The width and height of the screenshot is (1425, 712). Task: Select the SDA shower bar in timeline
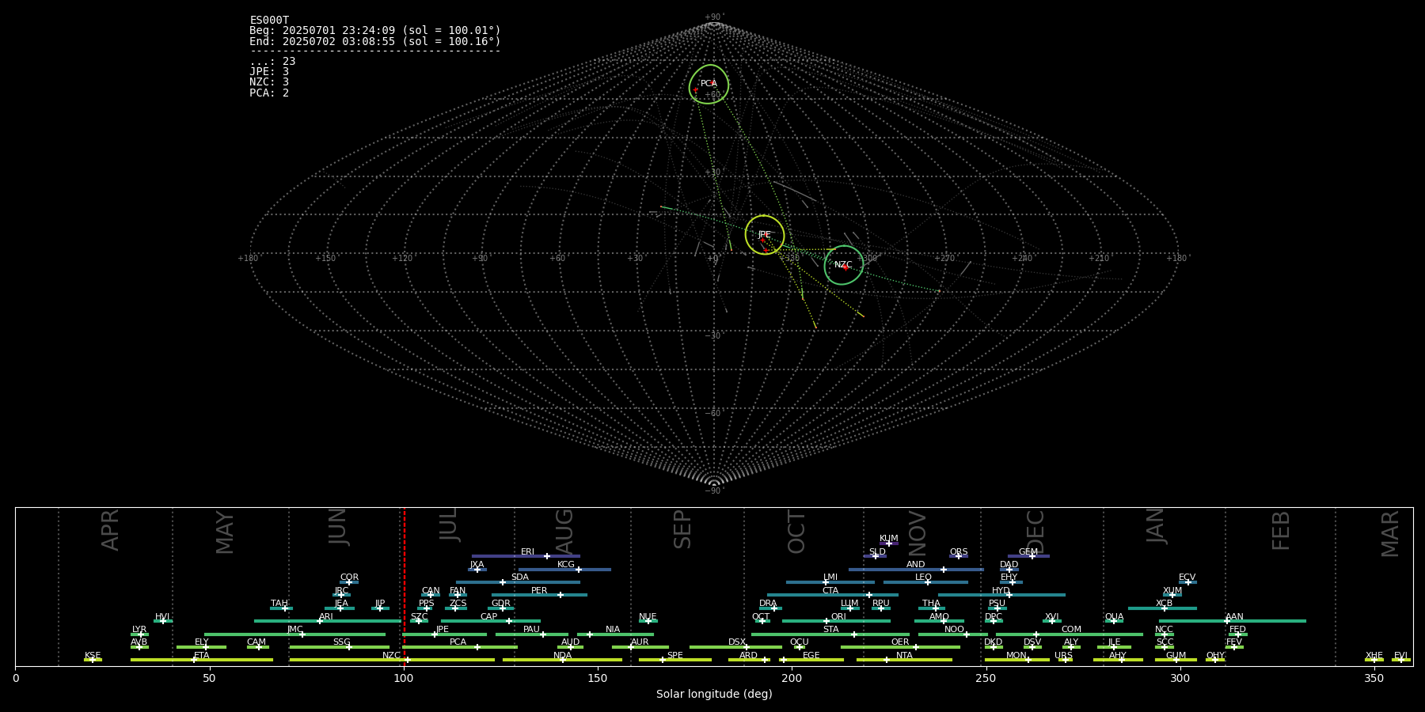(518, 582)
